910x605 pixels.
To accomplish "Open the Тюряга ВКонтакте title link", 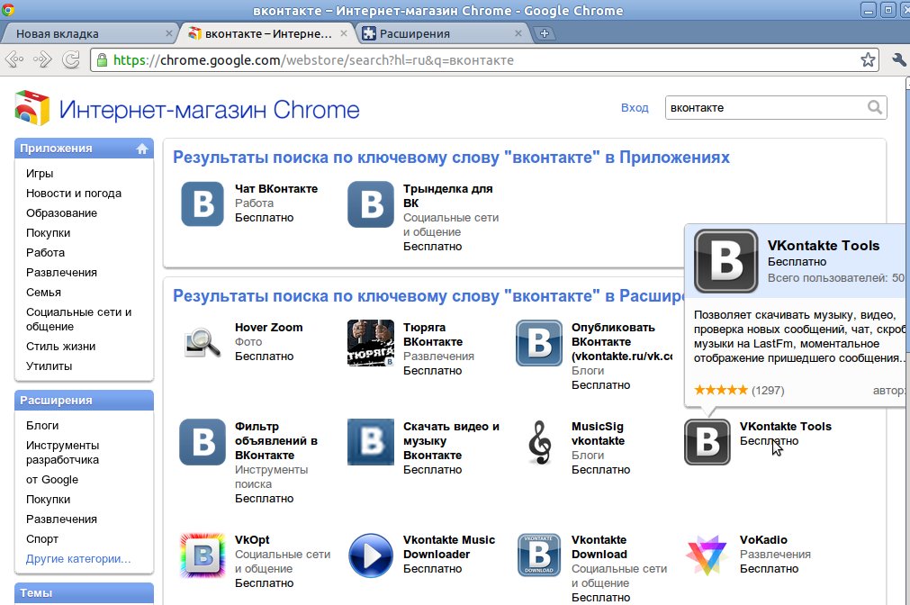I will point(433,334).
